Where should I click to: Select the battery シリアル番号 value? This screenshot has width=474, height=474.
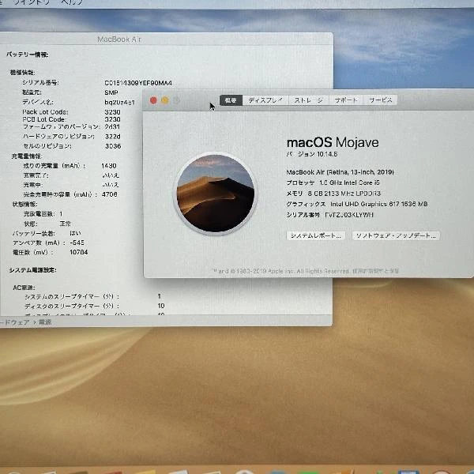(x=138, y=83)
